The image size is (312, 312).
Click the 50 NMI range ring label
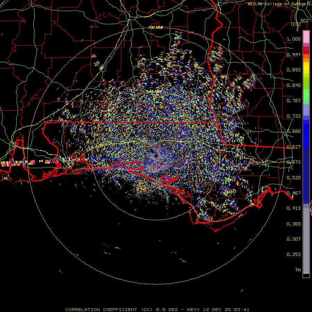[156, 92]
